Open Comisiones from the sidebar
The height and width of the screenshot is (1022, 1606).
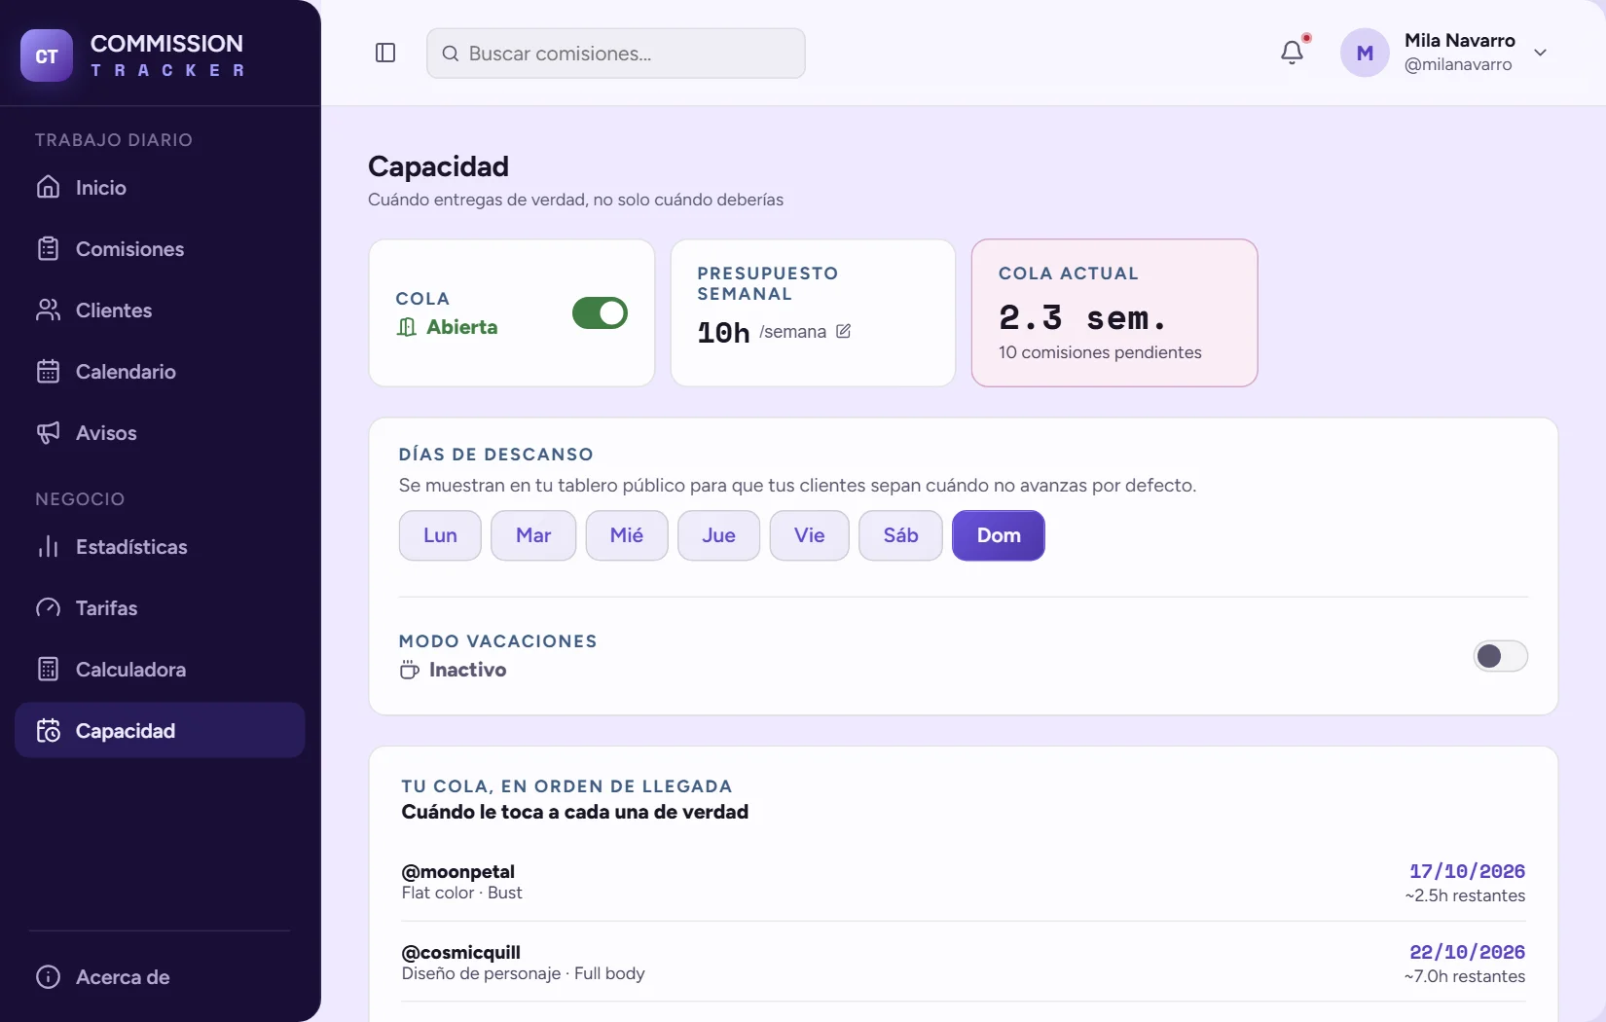(160, 248)
